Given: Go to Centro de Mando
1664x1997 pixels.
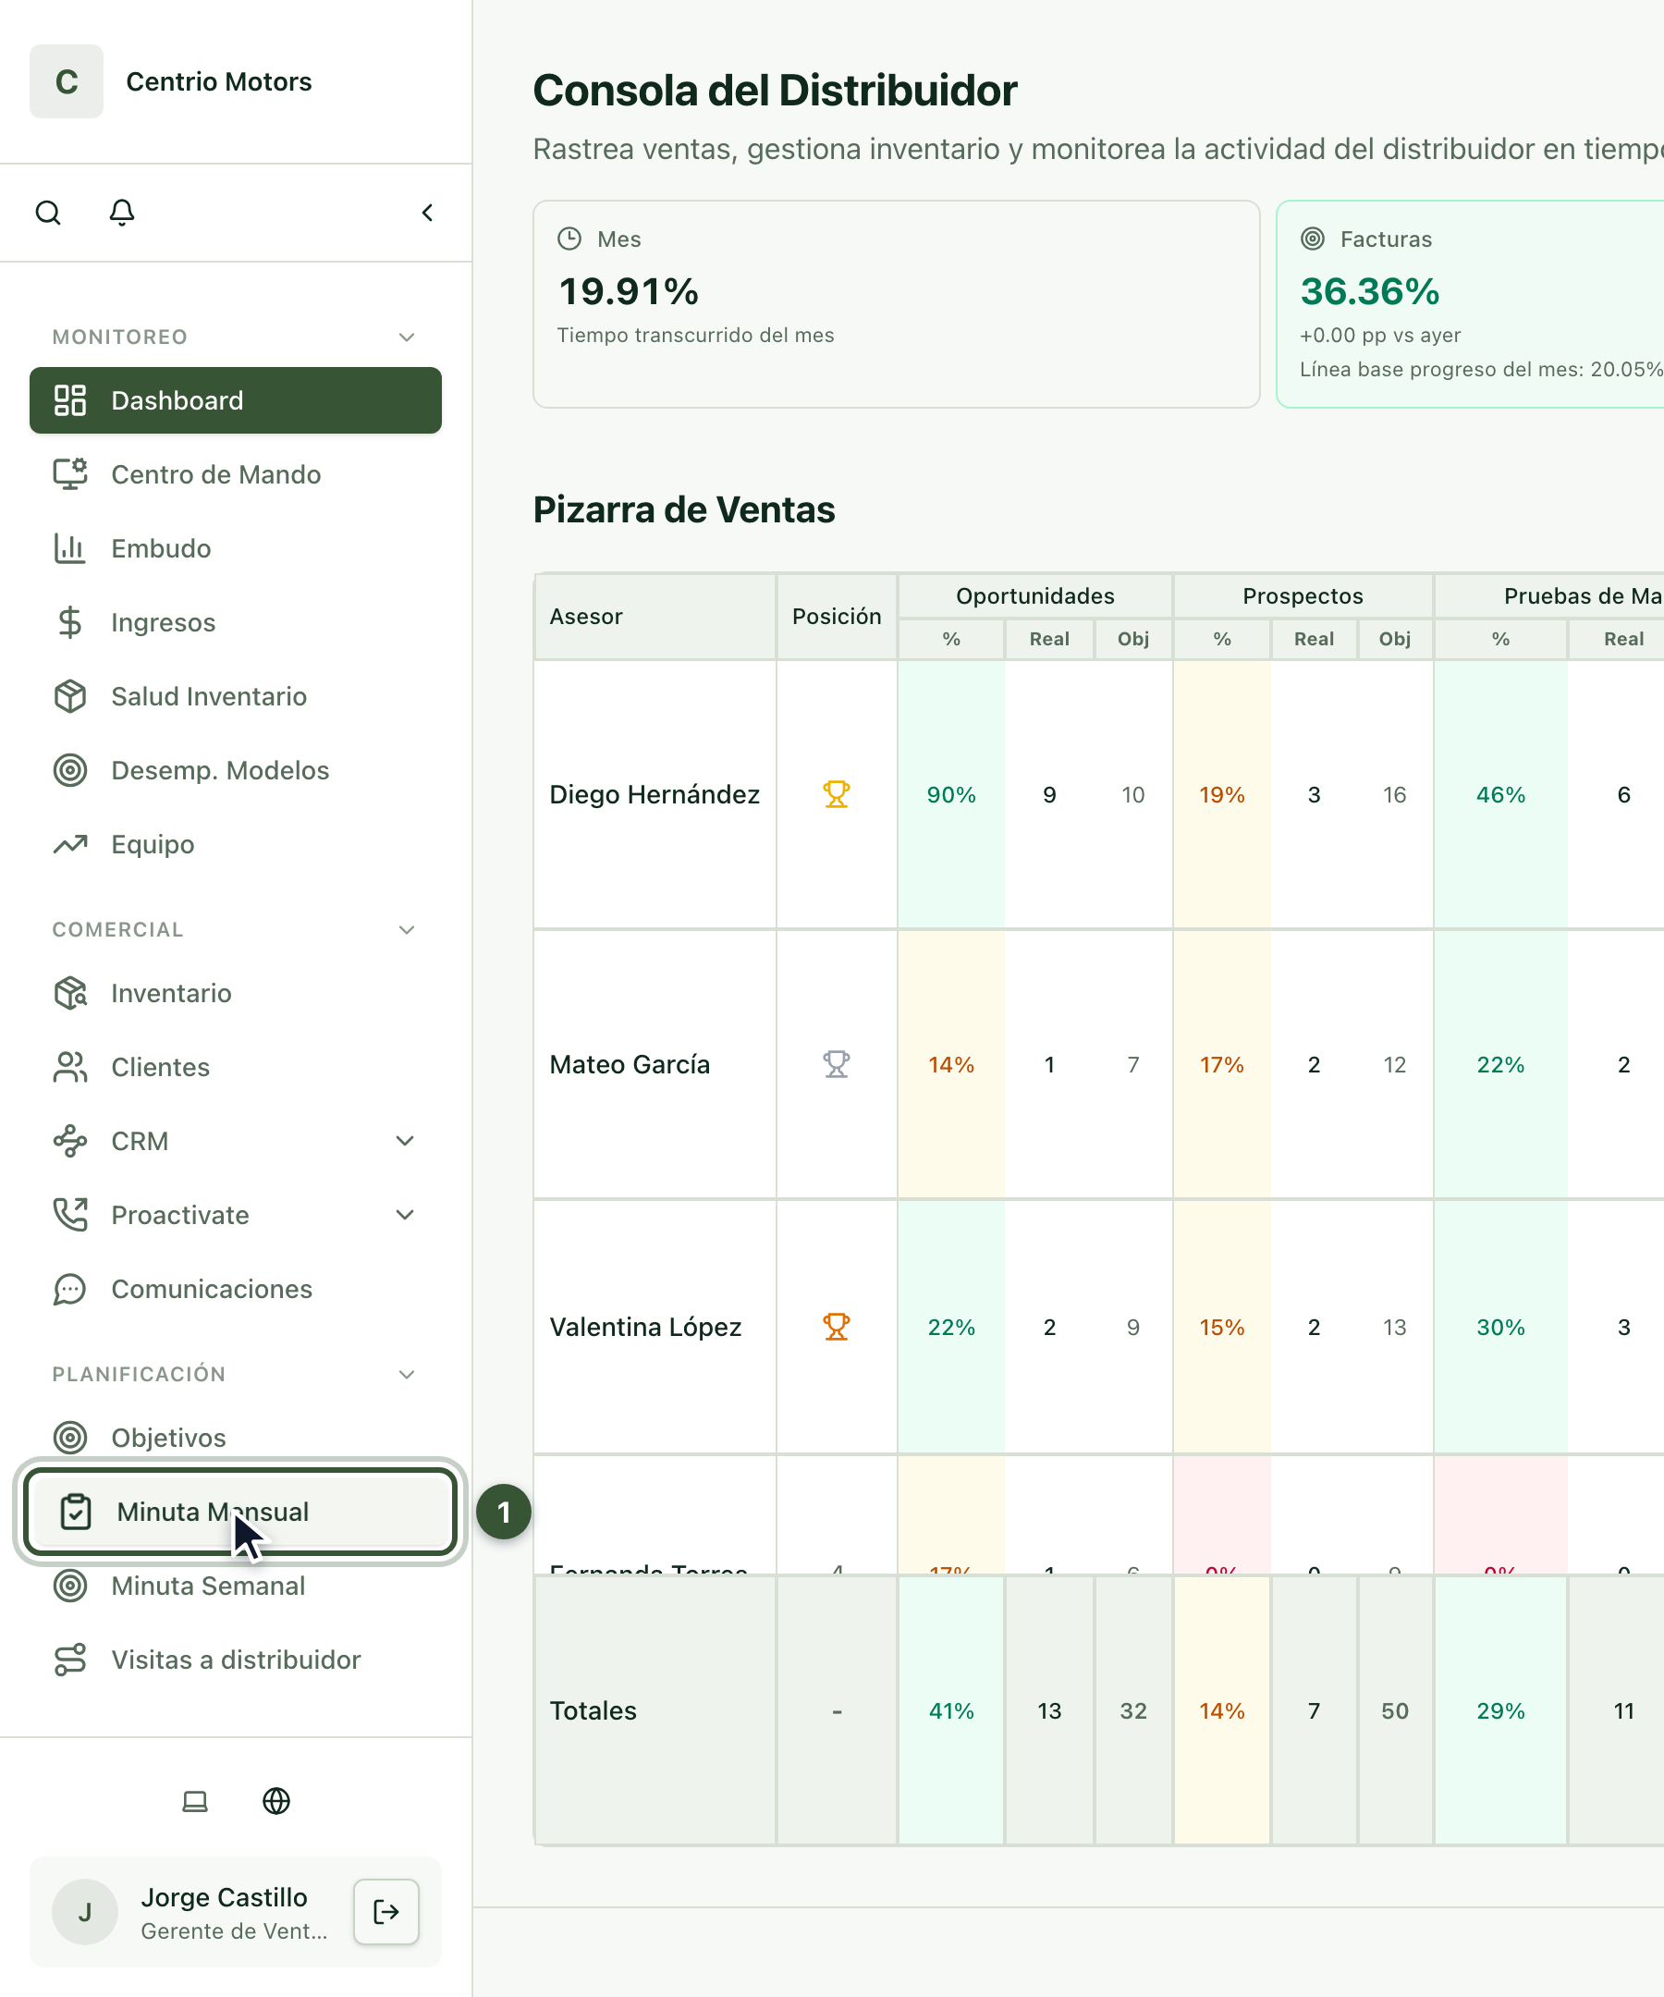Looking at the screenshot, I should 236,474.
